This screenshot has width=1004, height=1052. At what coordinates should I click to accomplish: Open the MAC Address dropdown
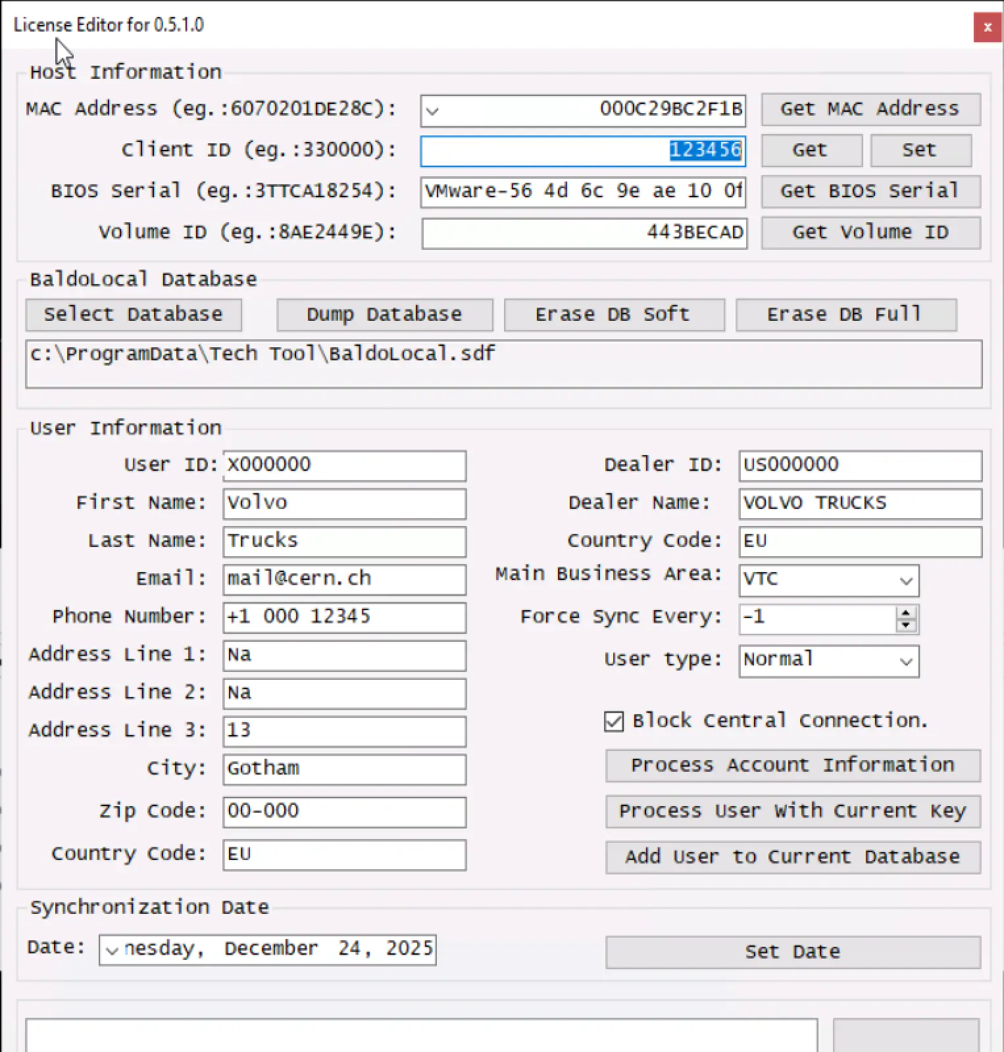click(432, 110)
